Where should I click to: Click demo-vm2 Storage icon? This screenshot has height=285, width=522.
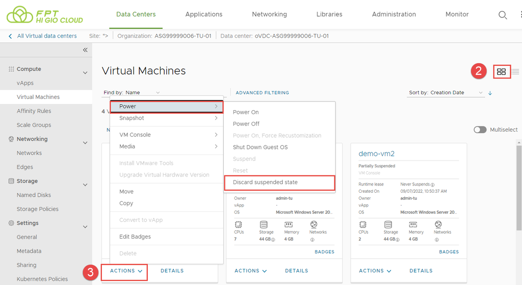pyautogui.click(x=388, y=224)
